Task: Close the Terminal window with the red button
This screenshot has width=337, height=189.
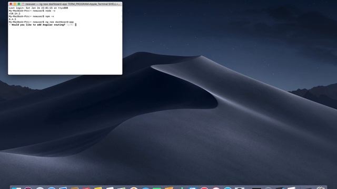Action: (11, 4)
